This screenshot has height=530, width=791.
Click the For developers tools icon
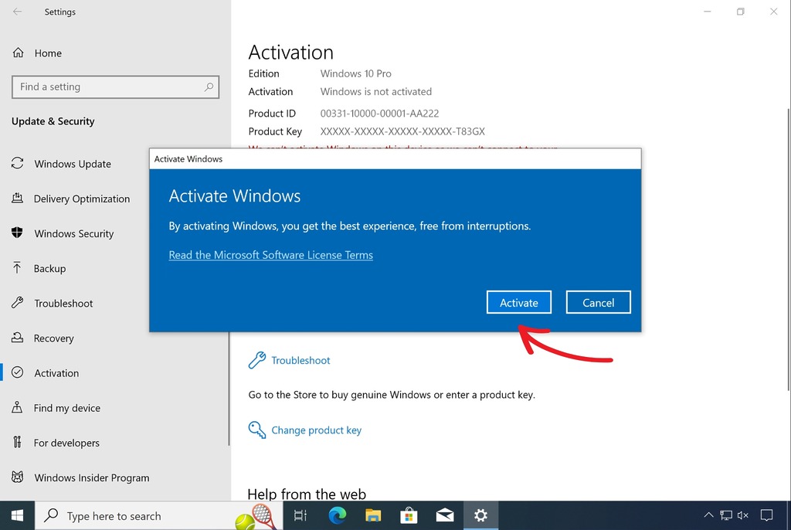coord(17,442)
